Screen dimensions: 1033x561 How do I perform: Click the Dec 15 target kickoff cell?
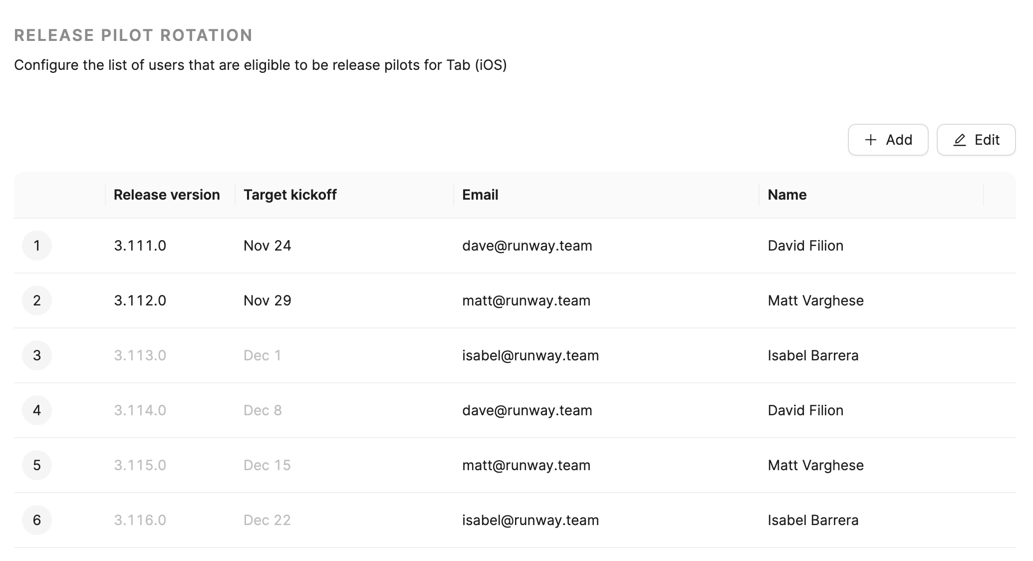(x=267, y=465)
